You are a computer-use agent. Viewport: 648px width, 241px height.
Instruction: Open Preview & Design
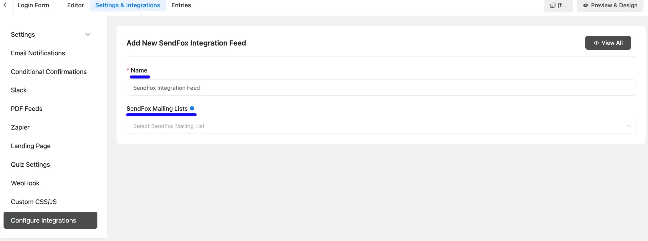point(610,5)
